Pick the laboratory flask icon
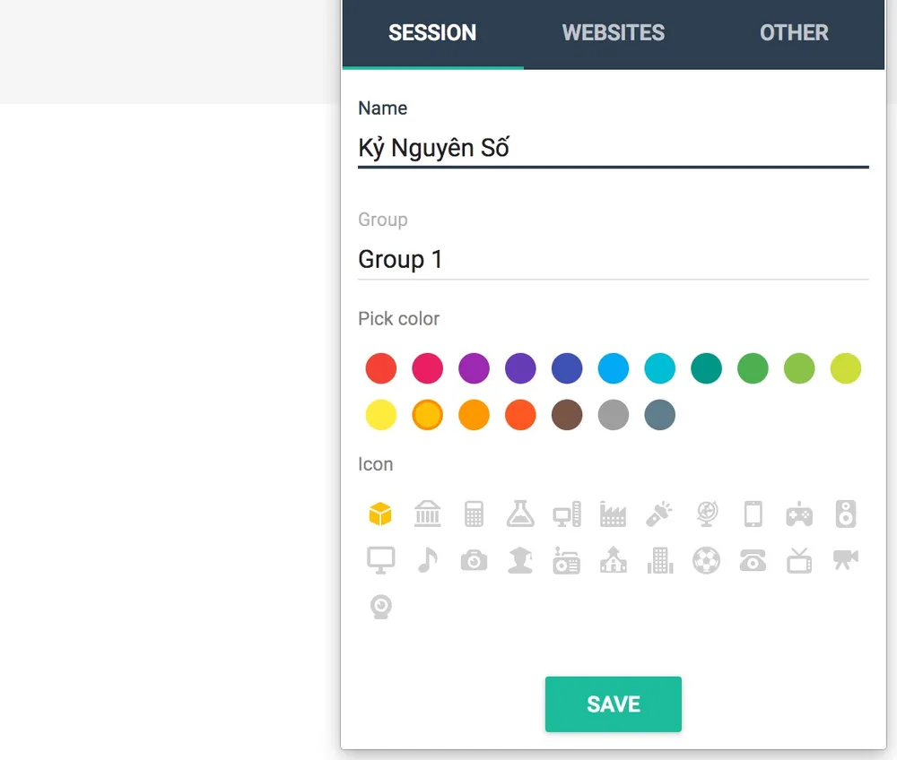897x760 pixels. pyautogui.click(x=520, y=514)
